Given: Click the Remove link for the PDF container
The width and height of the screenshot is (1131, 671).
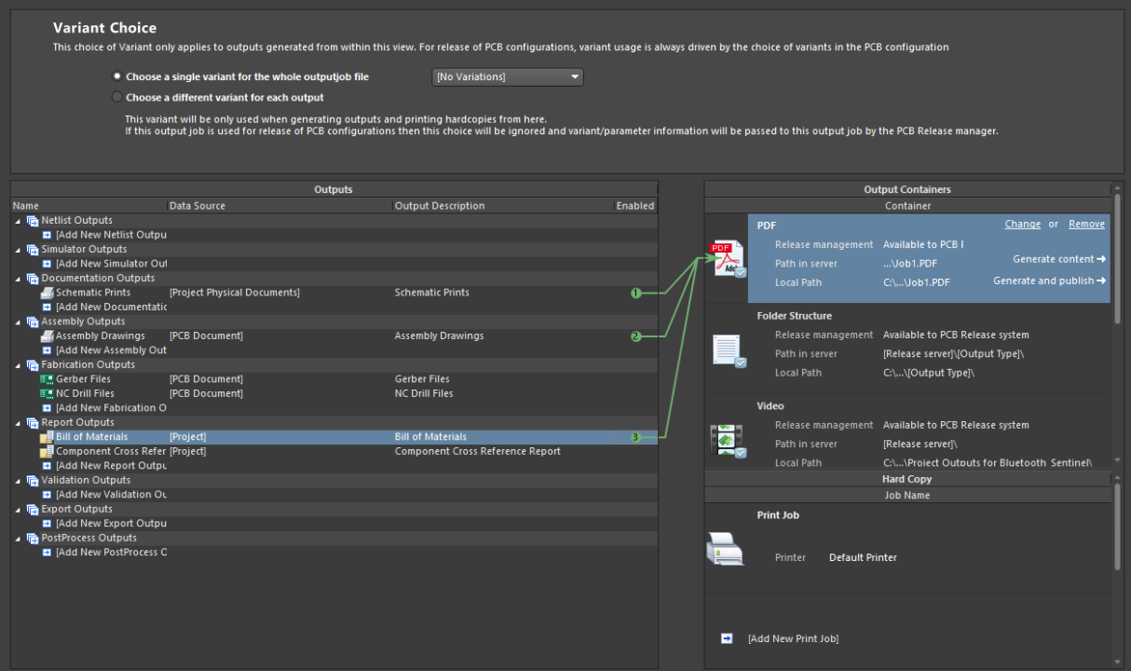Looking at the screenshot, I should coord(1086,225).
